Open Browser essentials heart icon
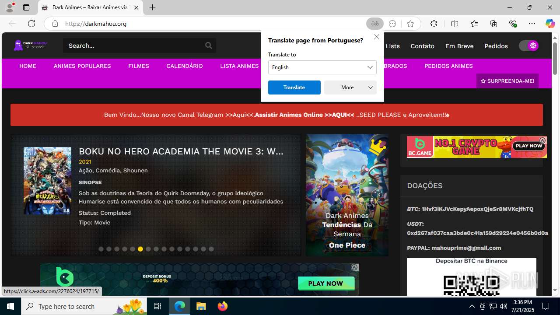Image resolution: width=560 pixels, height=315 pixels. pos(513,24)
